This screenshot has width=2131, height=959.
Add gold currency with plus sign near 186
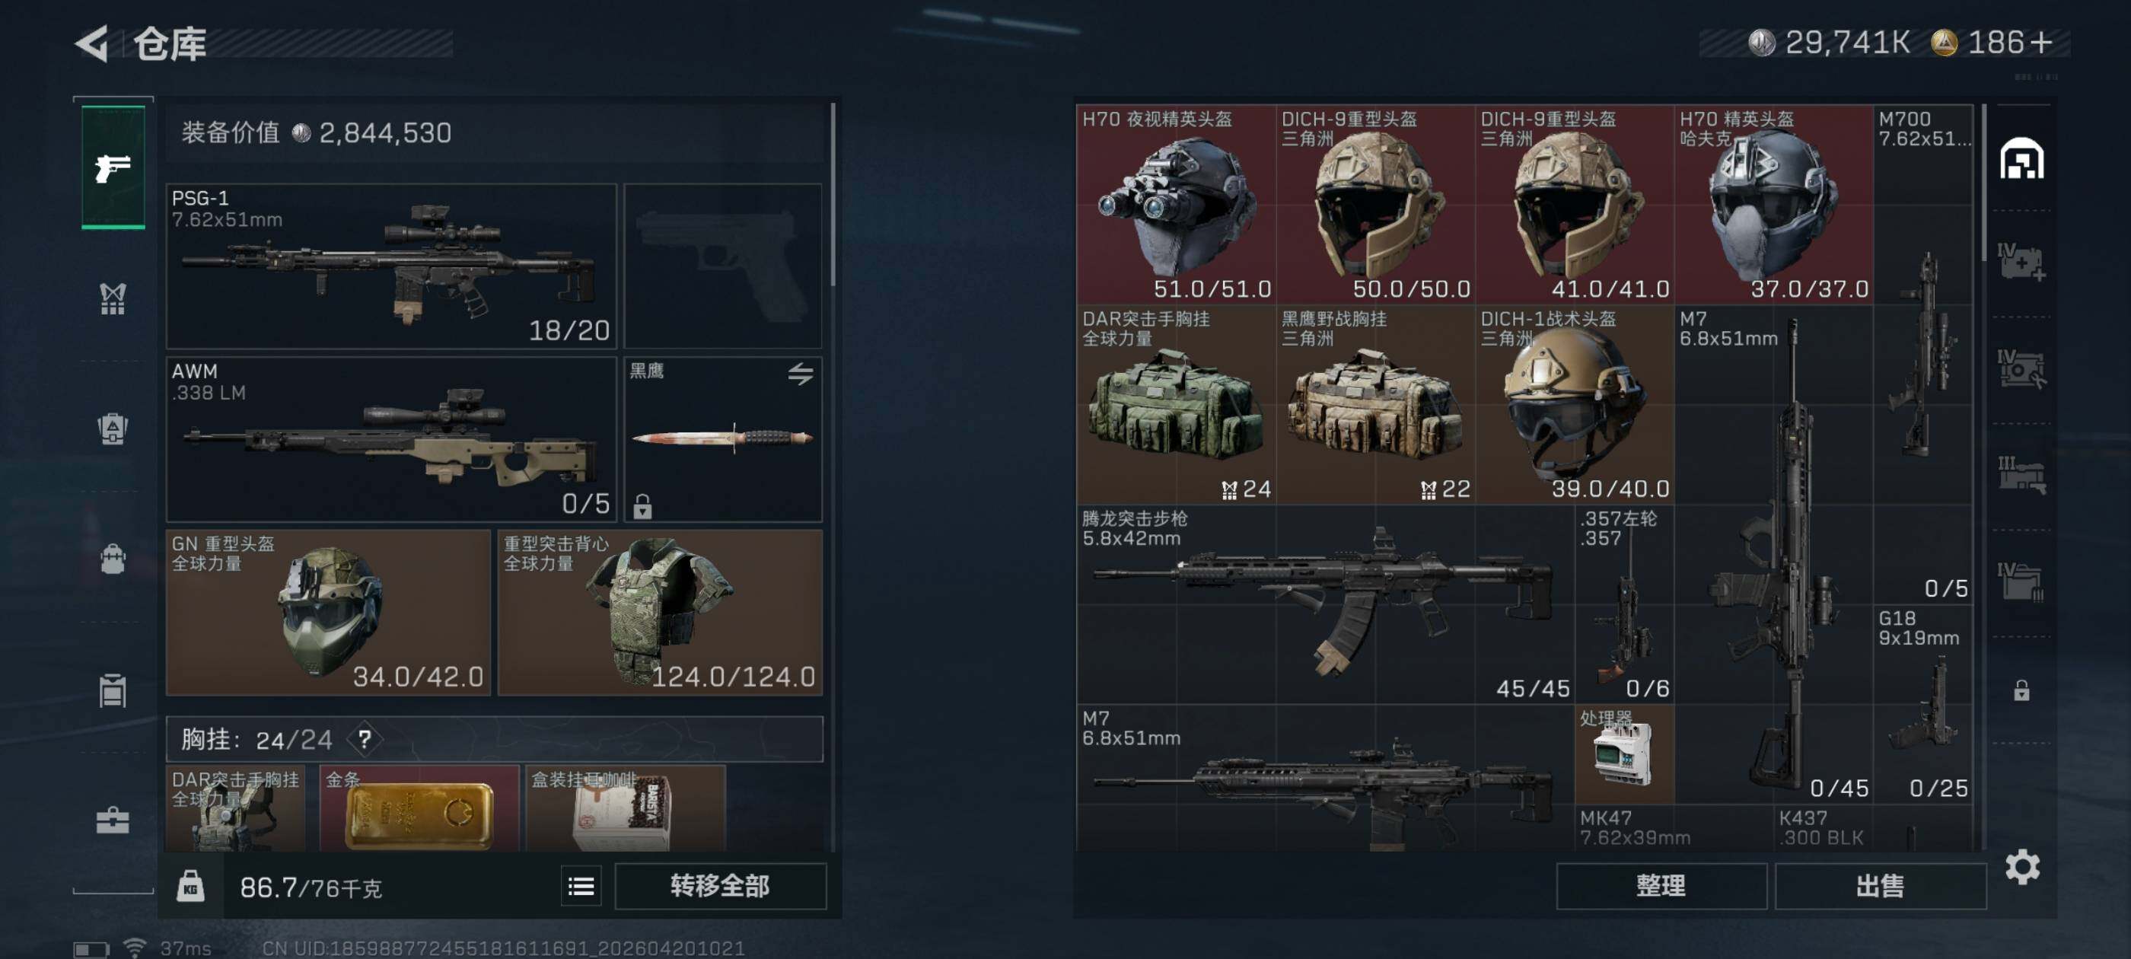(2042, 42)
